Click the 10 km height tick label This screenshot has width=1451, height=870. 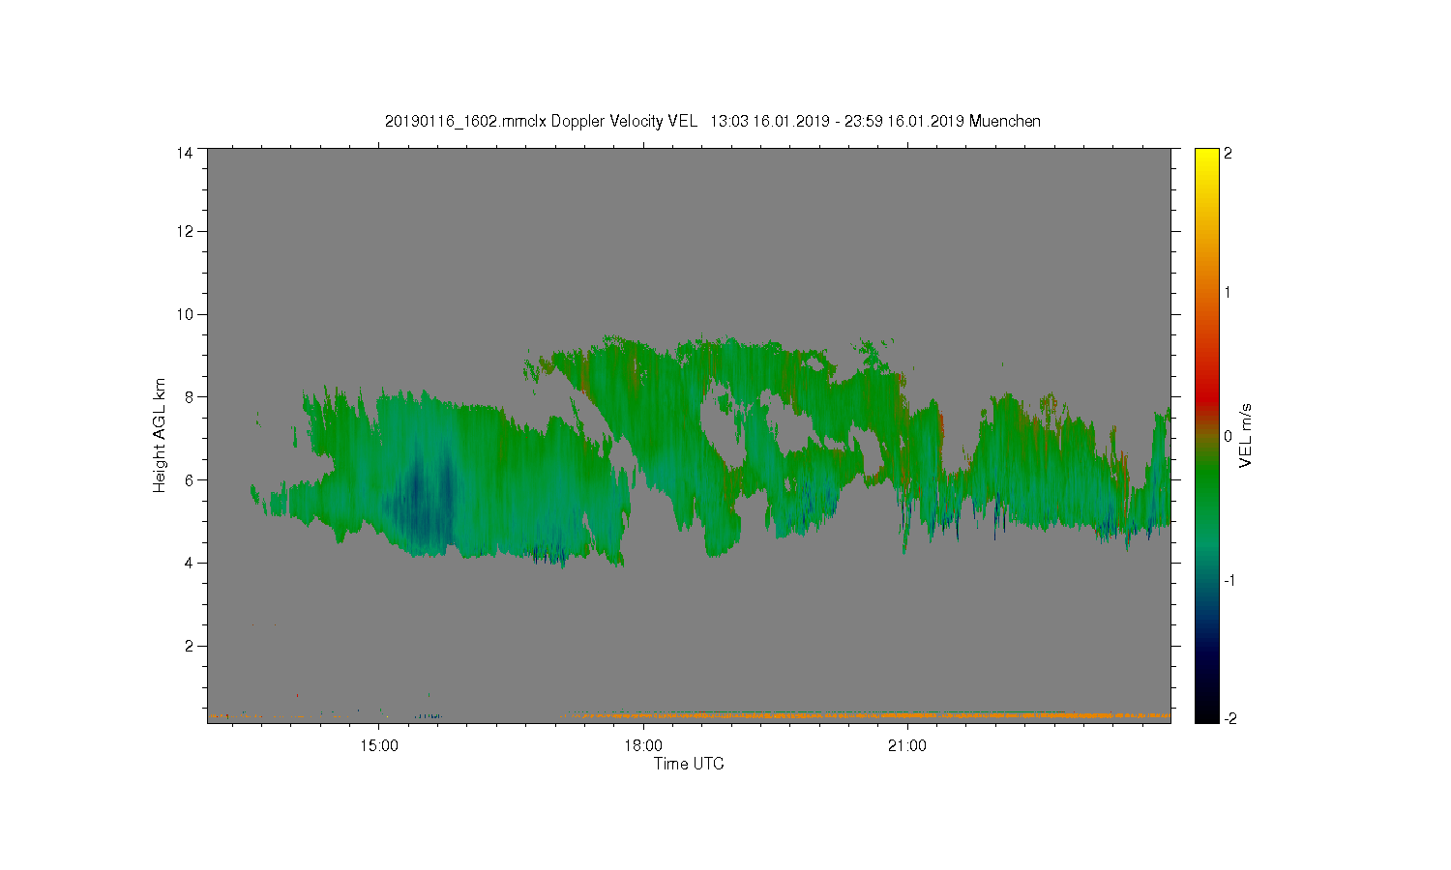(184, 314)
